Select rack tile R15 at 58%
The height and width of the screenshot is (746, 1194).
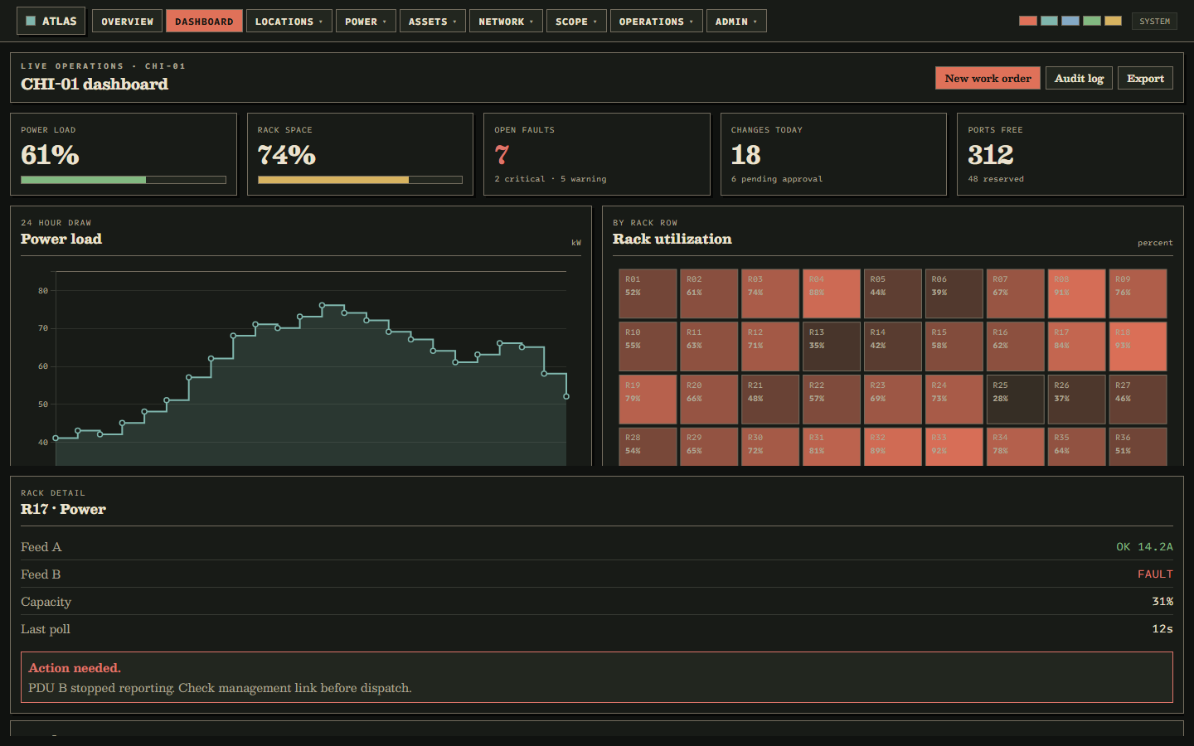tap(954, 346)
